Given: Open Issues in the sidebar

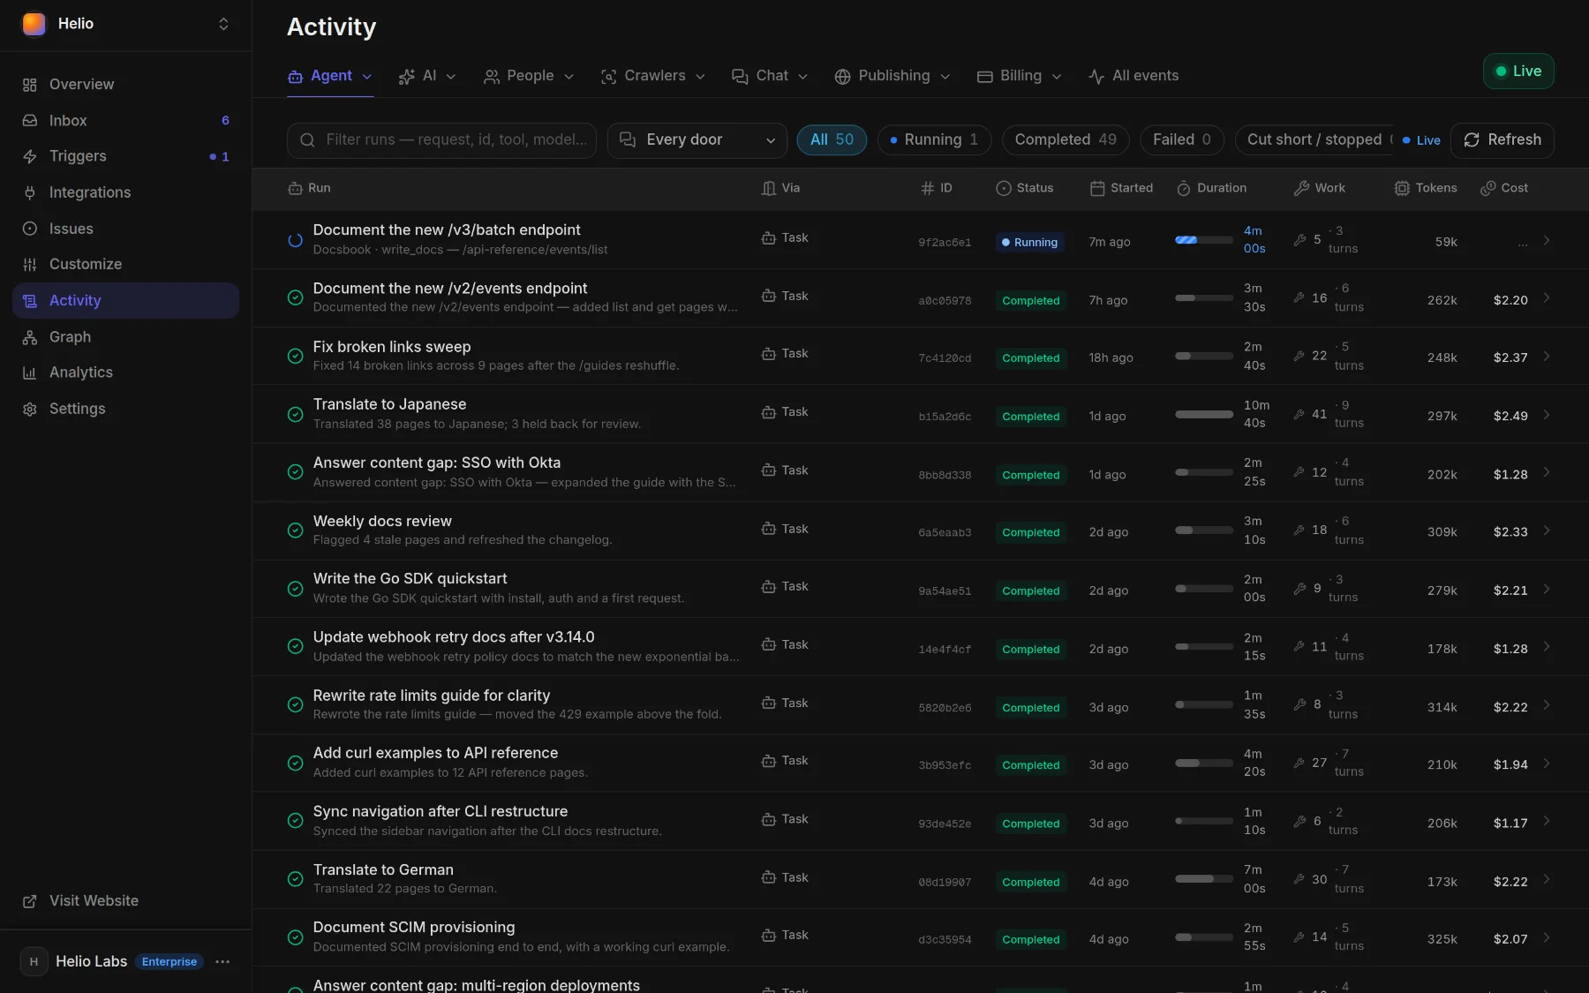Looking at the screenshot, I should [125, 229].
